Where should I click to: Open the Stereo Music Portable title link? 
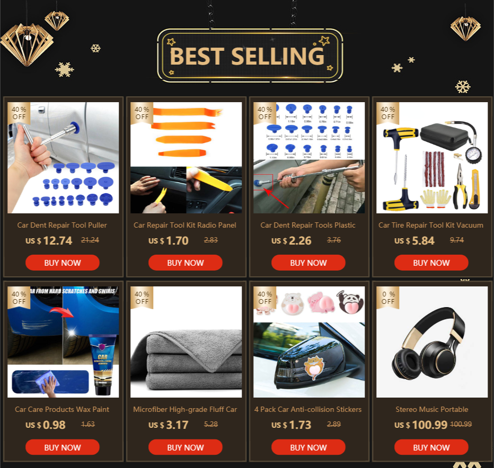431,409
